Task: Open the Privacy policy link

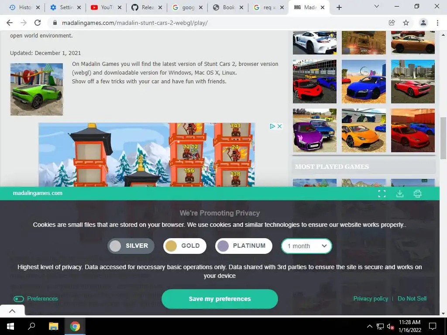Action: (371, 298)
